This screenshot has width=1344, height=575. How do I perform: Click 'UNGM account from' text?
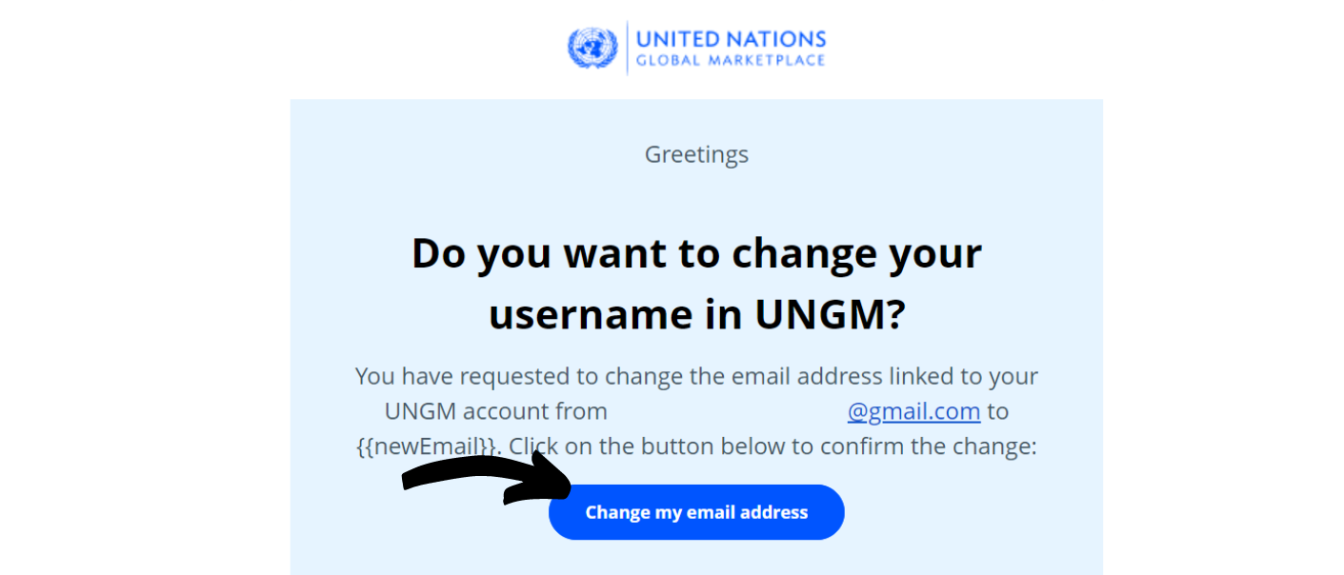click(495, 411)
